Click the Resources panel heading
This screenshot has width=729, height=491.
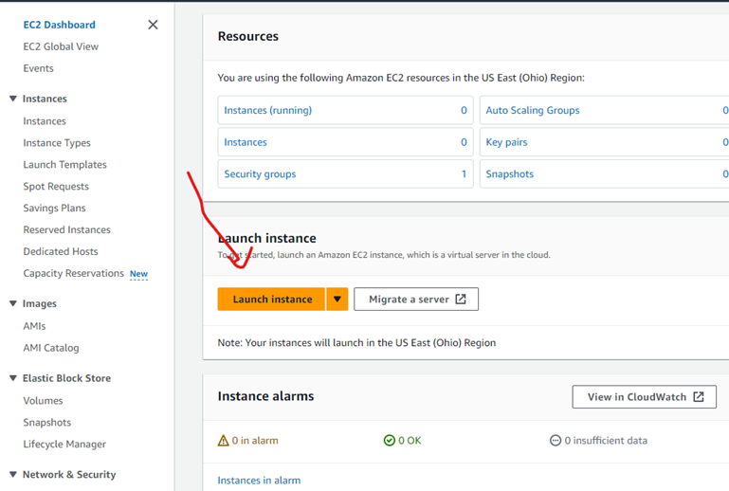click(247, 36)
